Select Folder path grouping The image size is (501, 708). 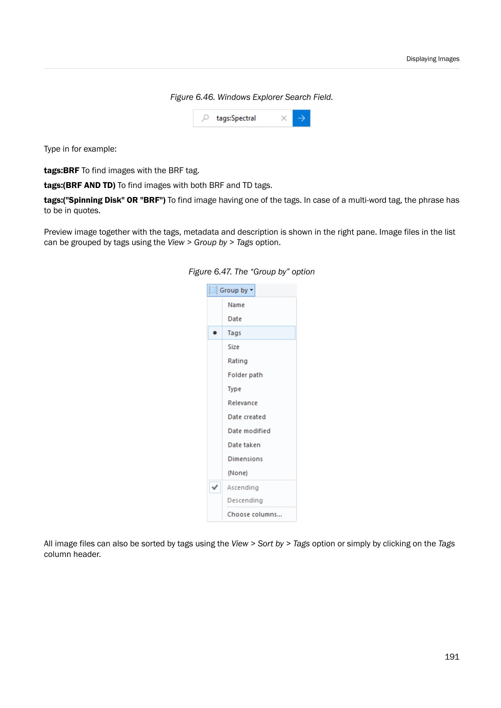[x=245, y=375]
